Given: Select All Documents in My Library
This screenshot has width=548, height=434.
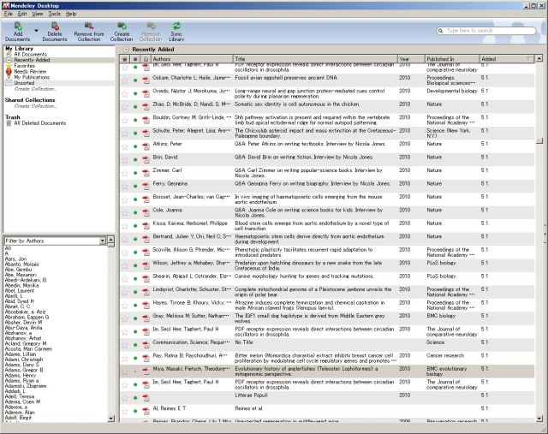Looking at the screenshot, I should click(31, 54).
